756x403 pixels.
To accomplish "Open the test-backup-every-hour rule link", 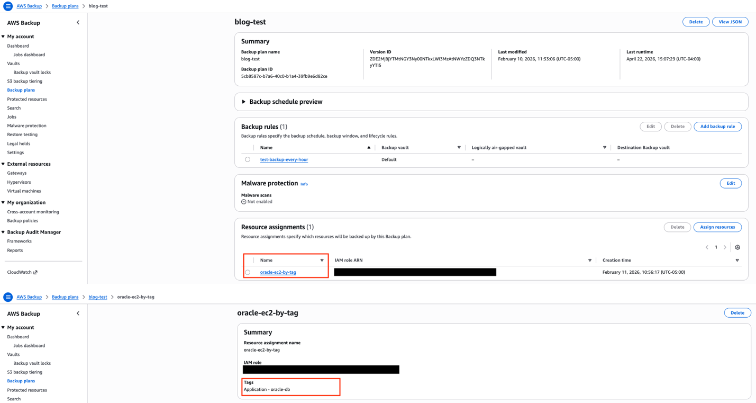I will [284, 159].
